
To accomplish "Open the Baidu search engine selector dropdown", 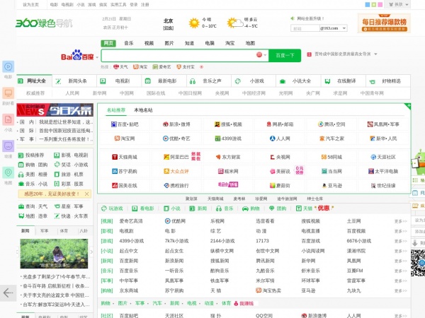I will [x=97, y=57].
